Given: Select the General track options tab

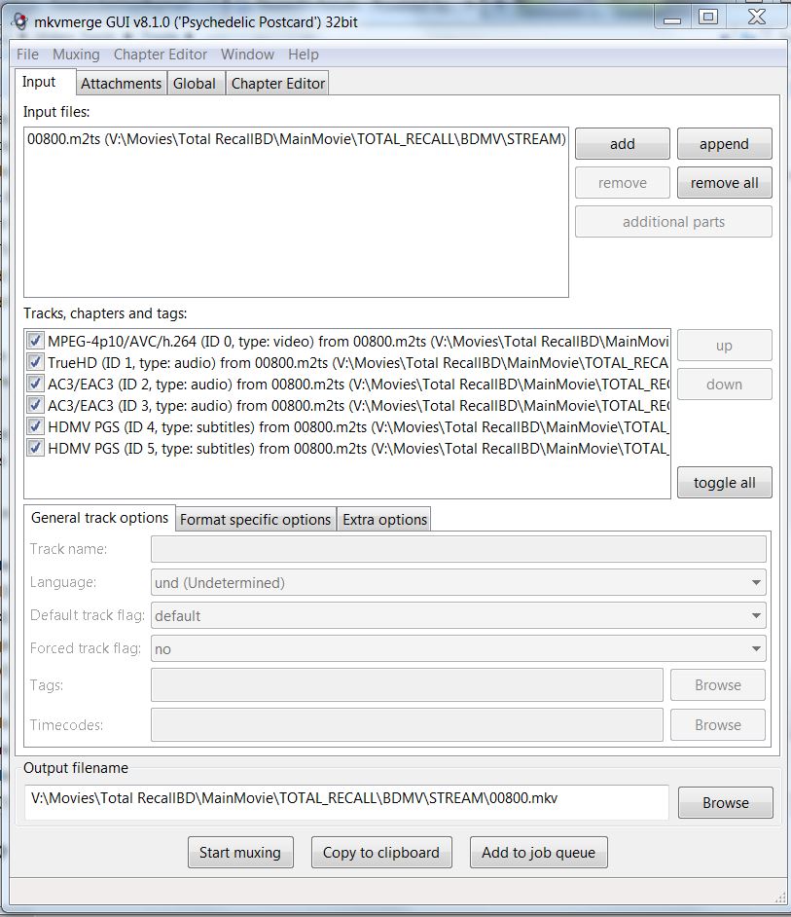Looking at the screenshot, I should pos(99,518).
